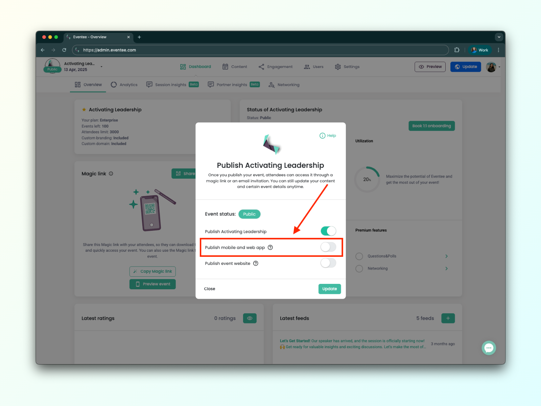
Task: Open user avatar account dropdown
Action: coord(493,67)
